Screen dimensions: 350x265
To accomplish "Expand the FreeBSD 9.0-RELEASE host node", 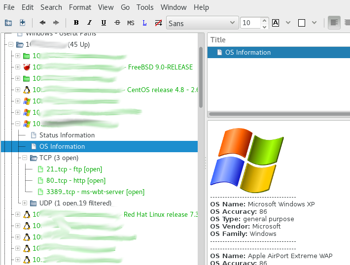I will (x=18, y=67).
